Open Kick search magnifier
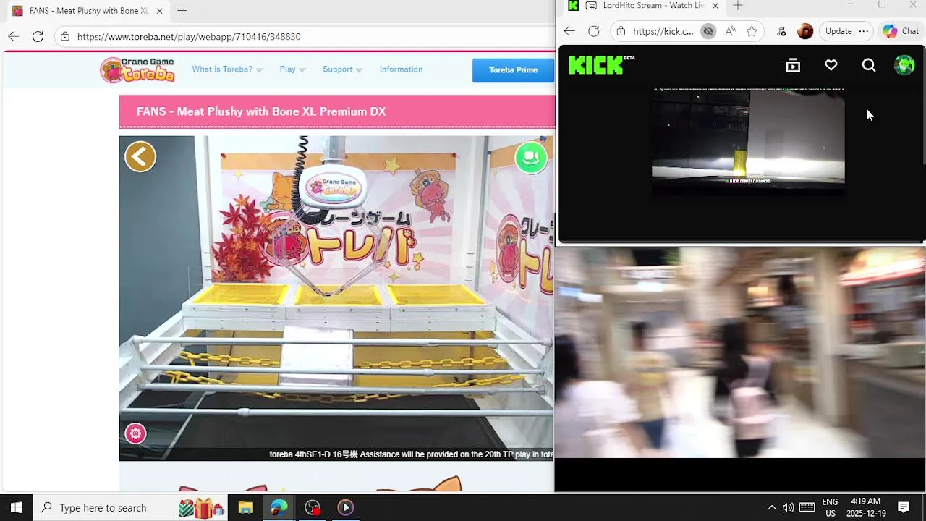The width and height of the screenshot is (926, 521). pos(869,66)
